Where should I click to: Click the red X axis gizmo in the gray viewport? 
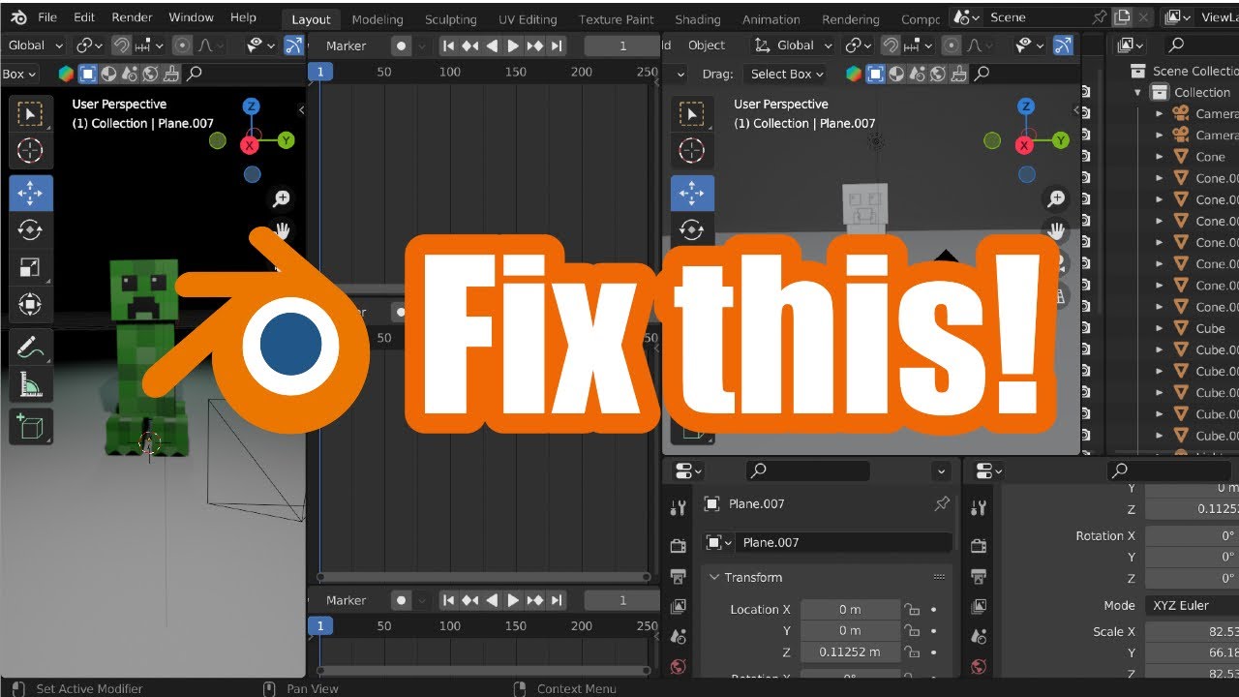(x=1025, y=145)
